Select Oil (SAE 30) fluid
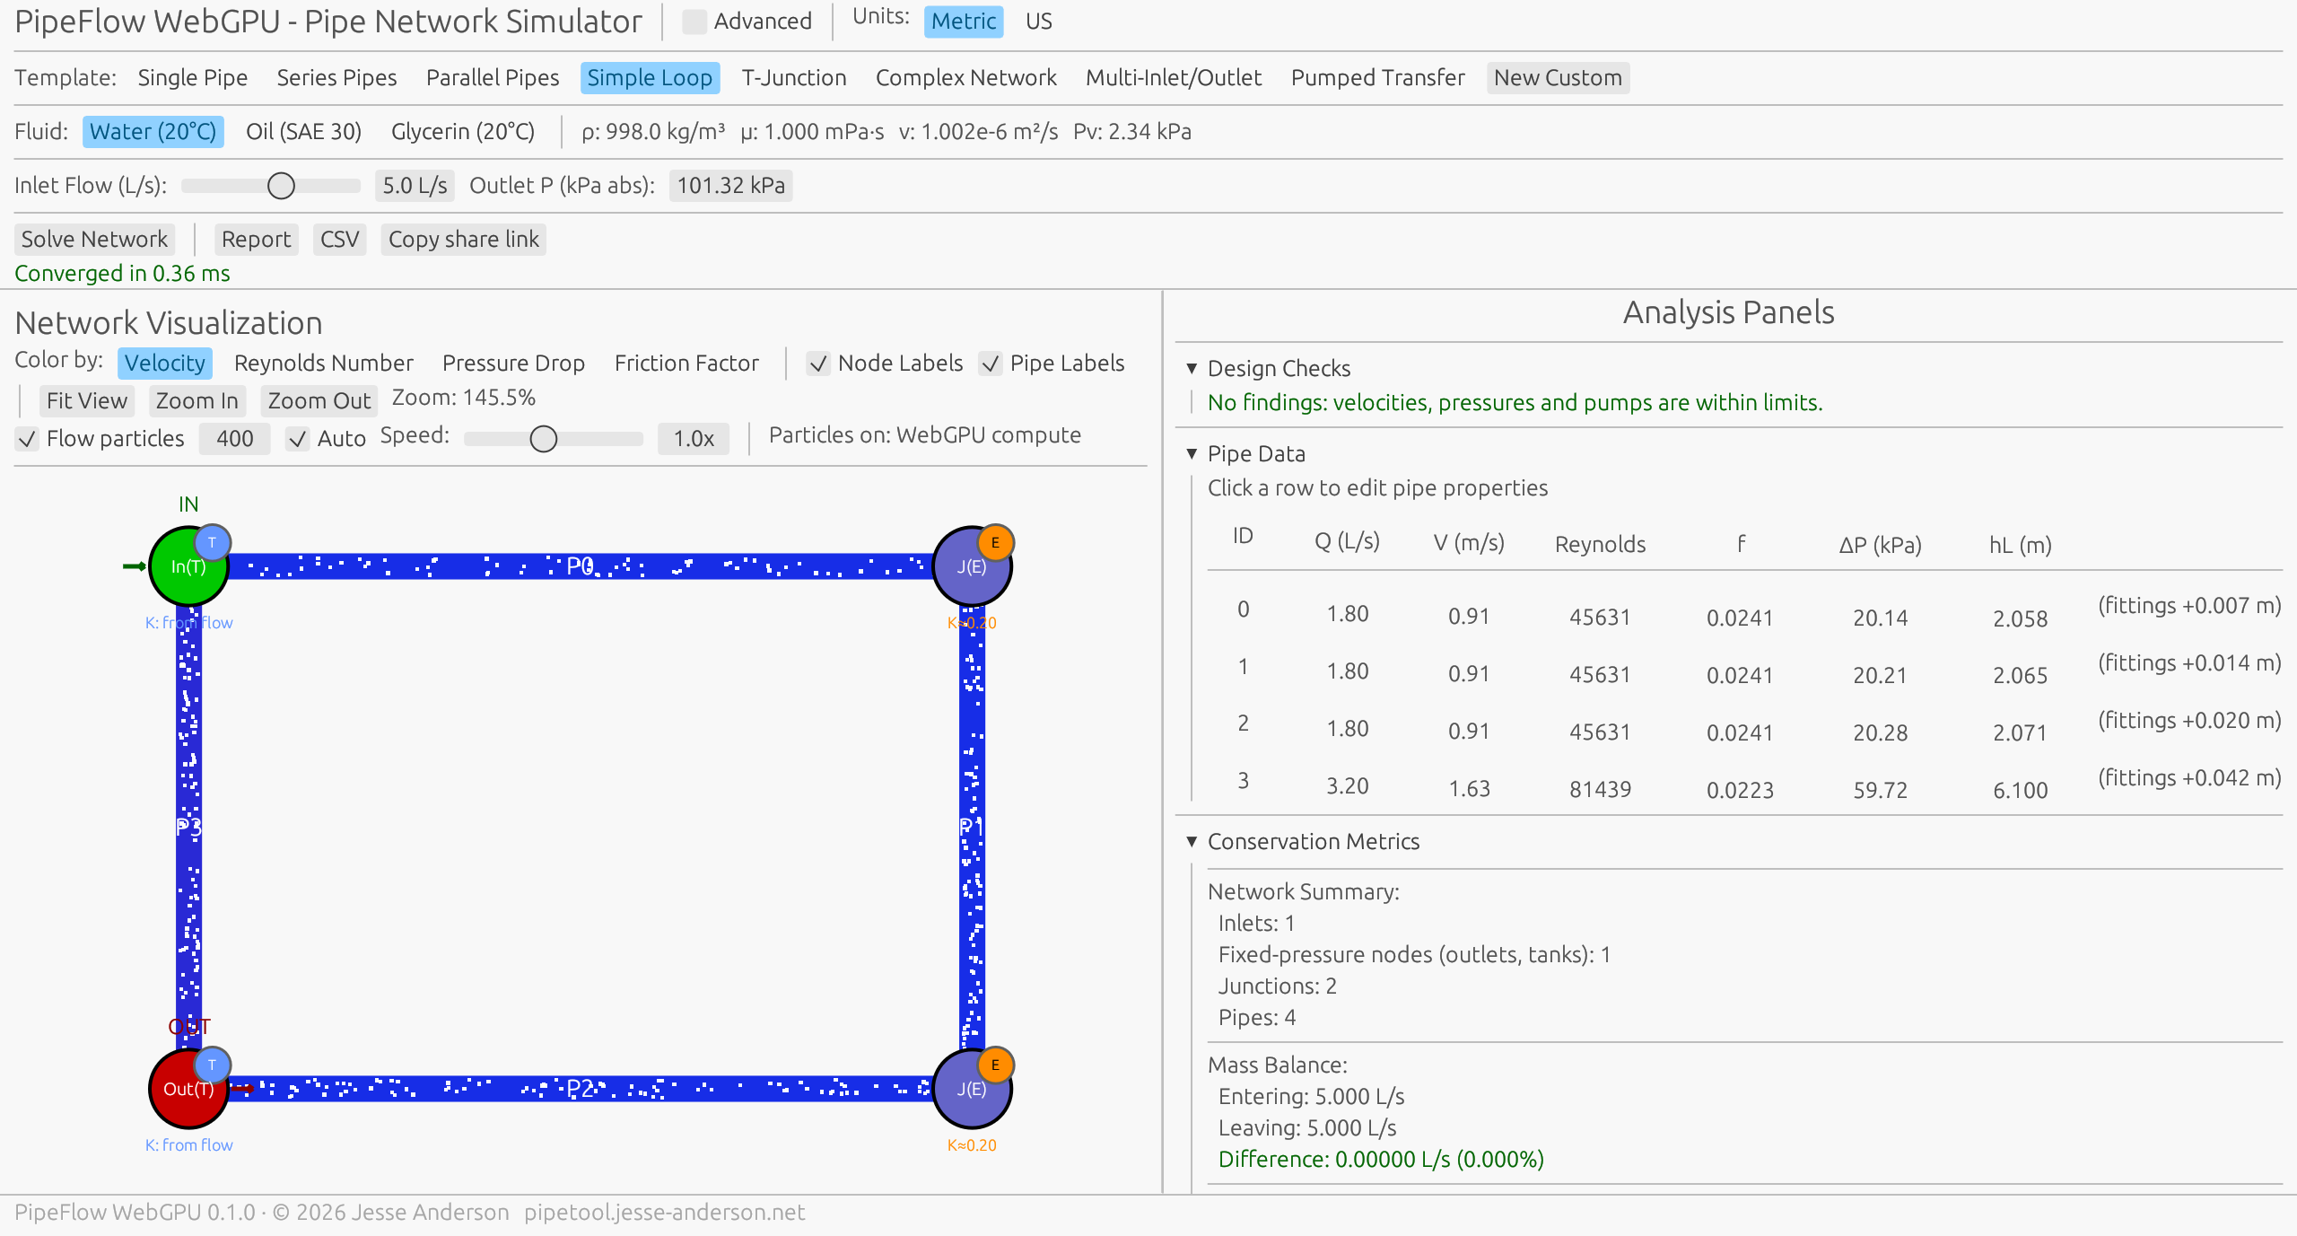Image resolution: width=2297 pixels, height=1236 pixels. [303, 132]
